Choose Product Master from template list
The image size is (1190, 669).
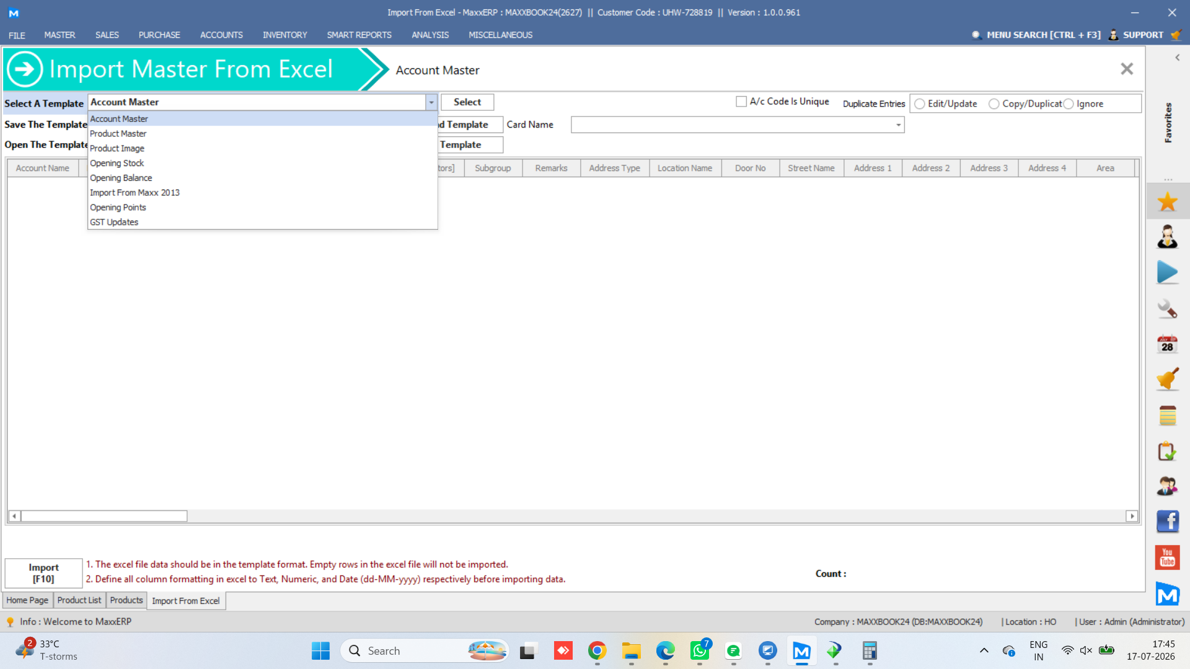pyautogui.click(x=263, y=134)
